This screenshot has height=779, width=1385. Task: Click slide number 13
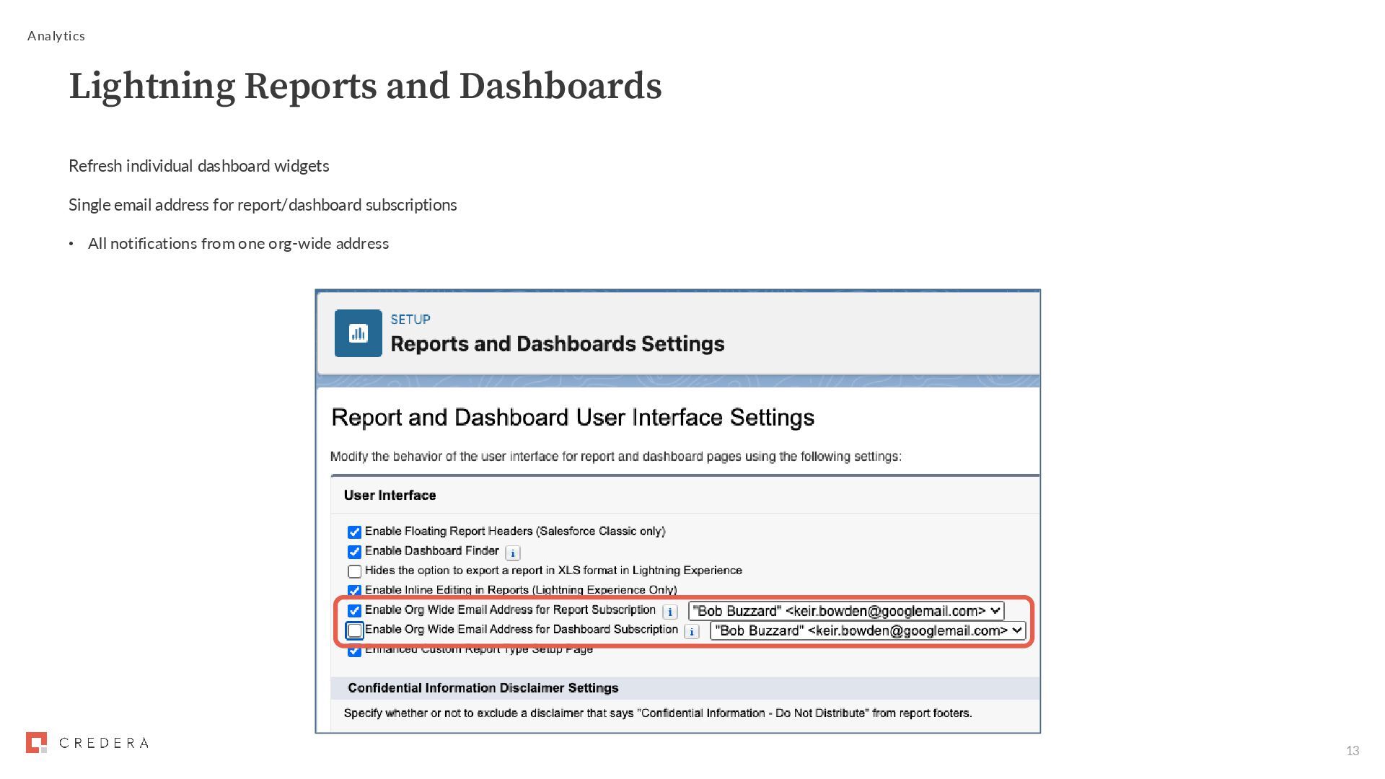tap(1352, 751)
